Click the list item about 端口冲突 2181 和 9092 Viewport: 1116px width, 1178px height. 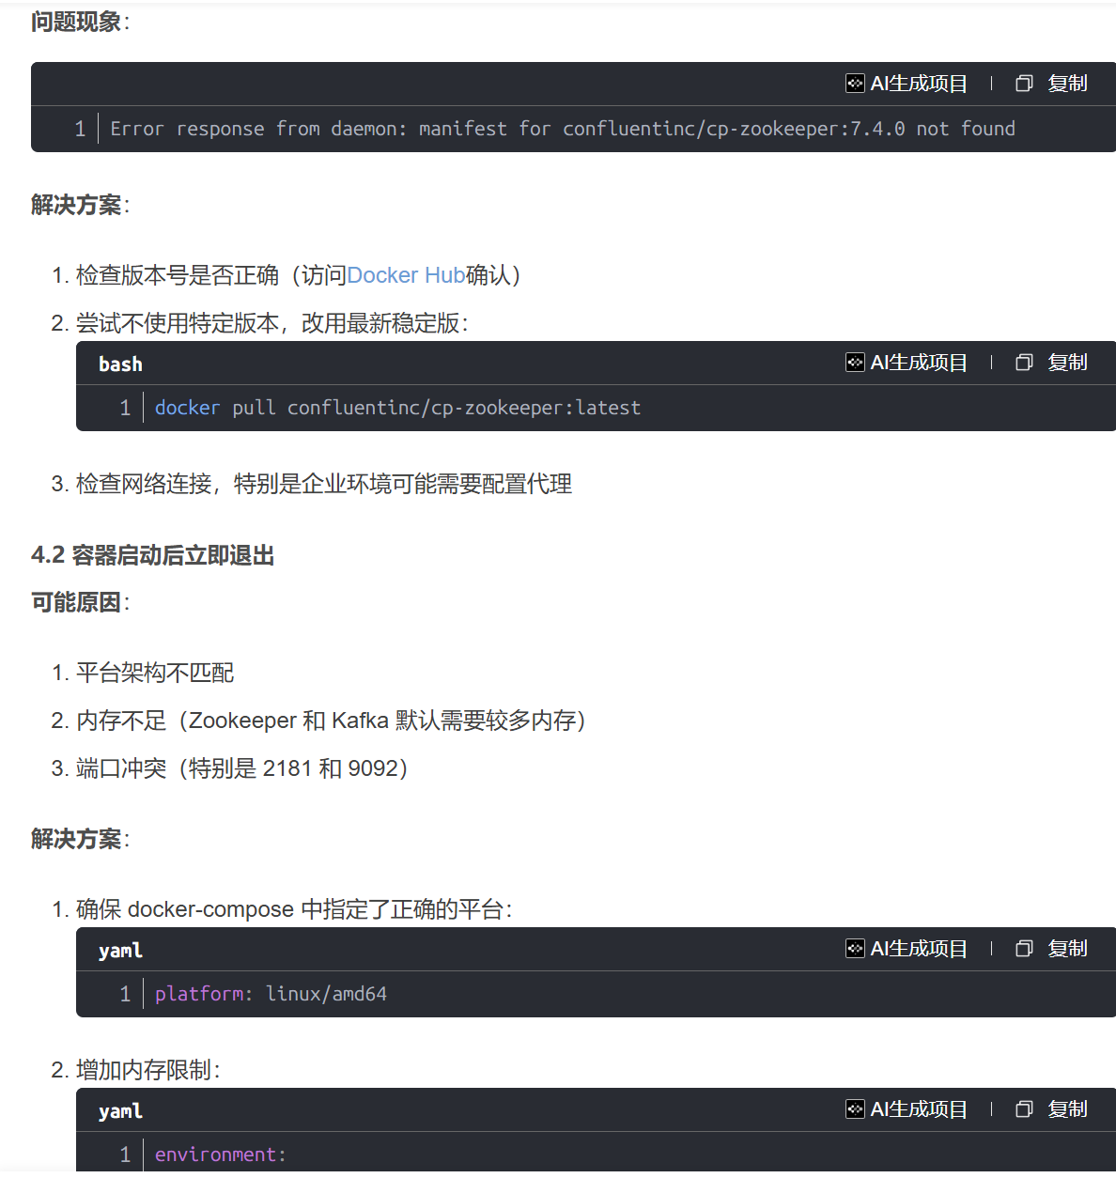[241, 768]
